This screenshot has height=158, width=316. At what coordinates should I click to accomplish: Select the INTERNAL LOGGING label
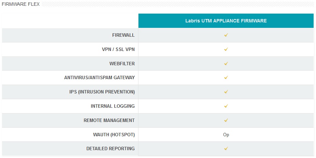point(113,106)
